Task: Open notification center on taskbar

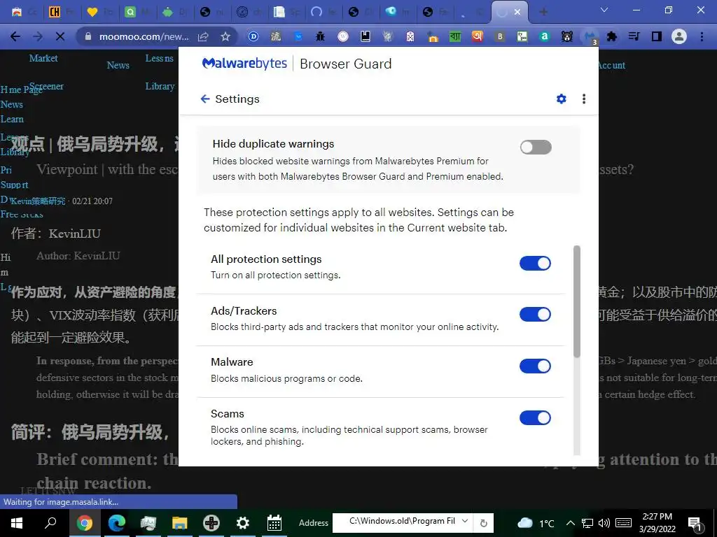Action: click(695, 523)
